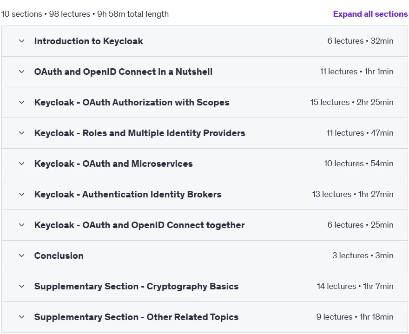Image resolution: width=409 pixels, height=334 pixels.
Task: Click the 6 lectures • 25min label
Action: 360,225
